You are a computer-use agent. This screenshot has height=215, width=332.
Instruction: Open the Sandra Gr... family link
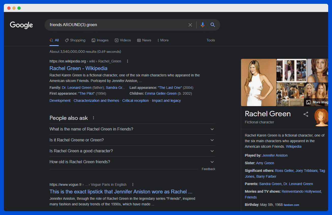click(x=115, y=88)
